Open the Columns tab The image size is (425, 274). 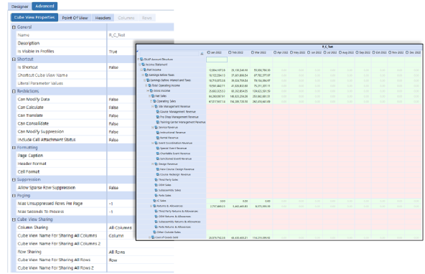coord(126,18)
